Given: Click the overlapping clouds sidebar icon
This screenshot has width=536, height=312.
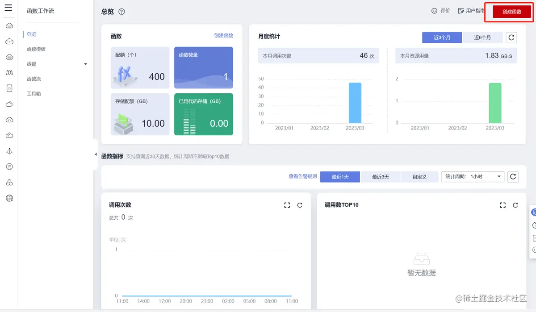Looking at the screenshot, I should coord(9,104).
